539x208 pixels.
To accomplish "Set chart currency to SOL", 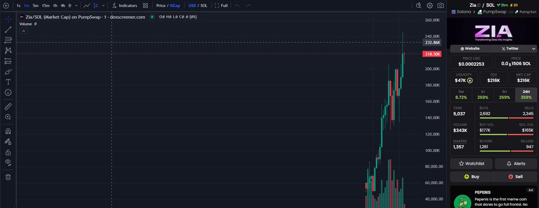I will tap(204, 6).
